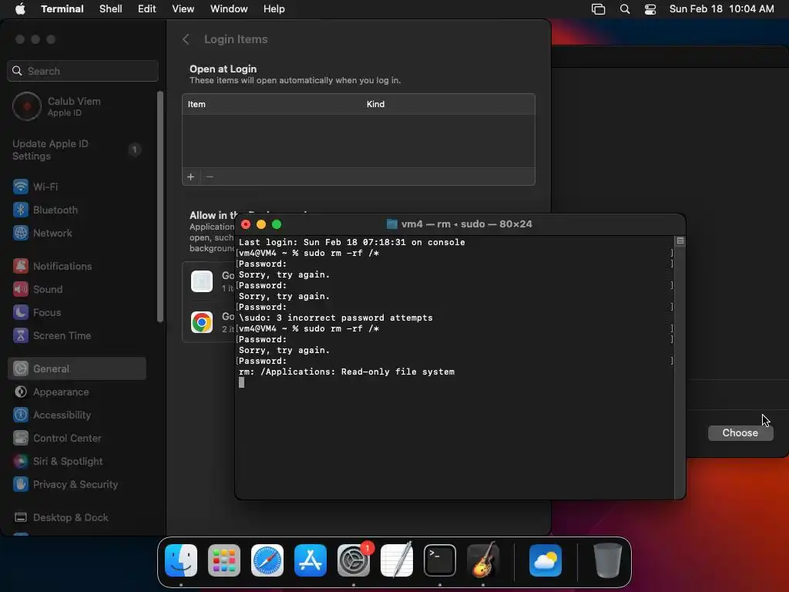This screenshot has width=789, height=592.
Task: Open Screen Time settings in sidebar
Action: pyautogui.click(x=77, y=336)
